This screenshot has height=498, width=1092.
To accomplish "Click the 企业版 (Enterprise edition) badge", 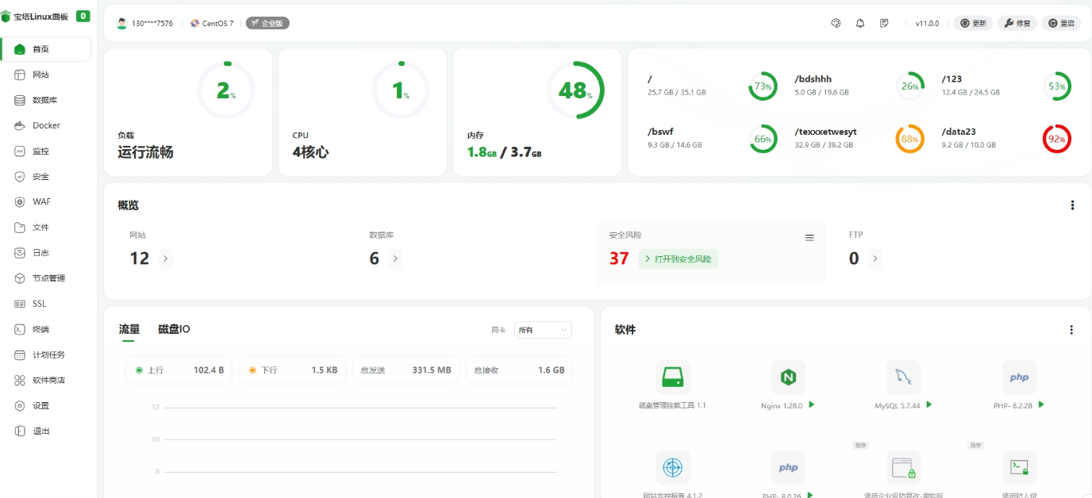I will click(x=267, y=23).
